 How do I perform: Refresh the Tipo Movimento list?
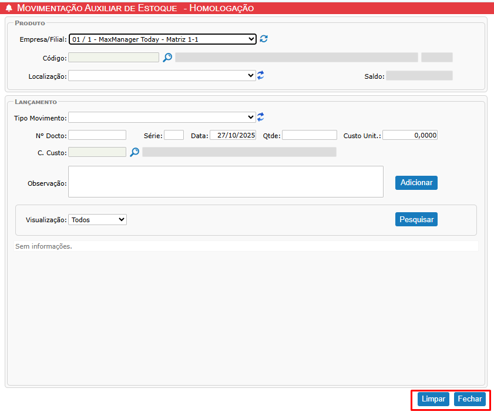click(x=261, y=117)
